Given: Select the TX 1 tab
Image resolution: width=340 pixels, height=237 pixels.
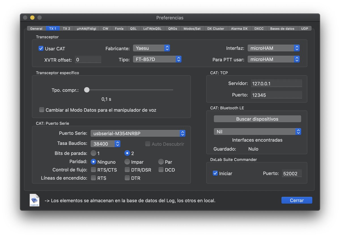Looking at the screenshot, I should [x=53, y=29].
